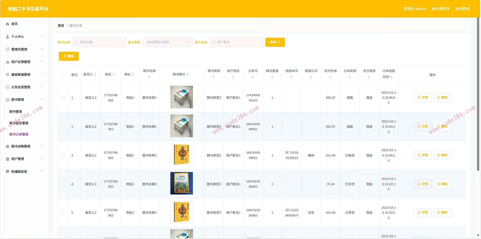
Task: Switch to 图书留言管理 in sidebar
Action: 19,123
